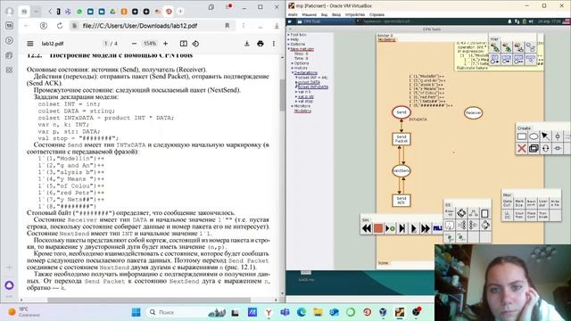Open VirtualBox icon on Windows taskbar
The image size is (571, 321).
383,312
